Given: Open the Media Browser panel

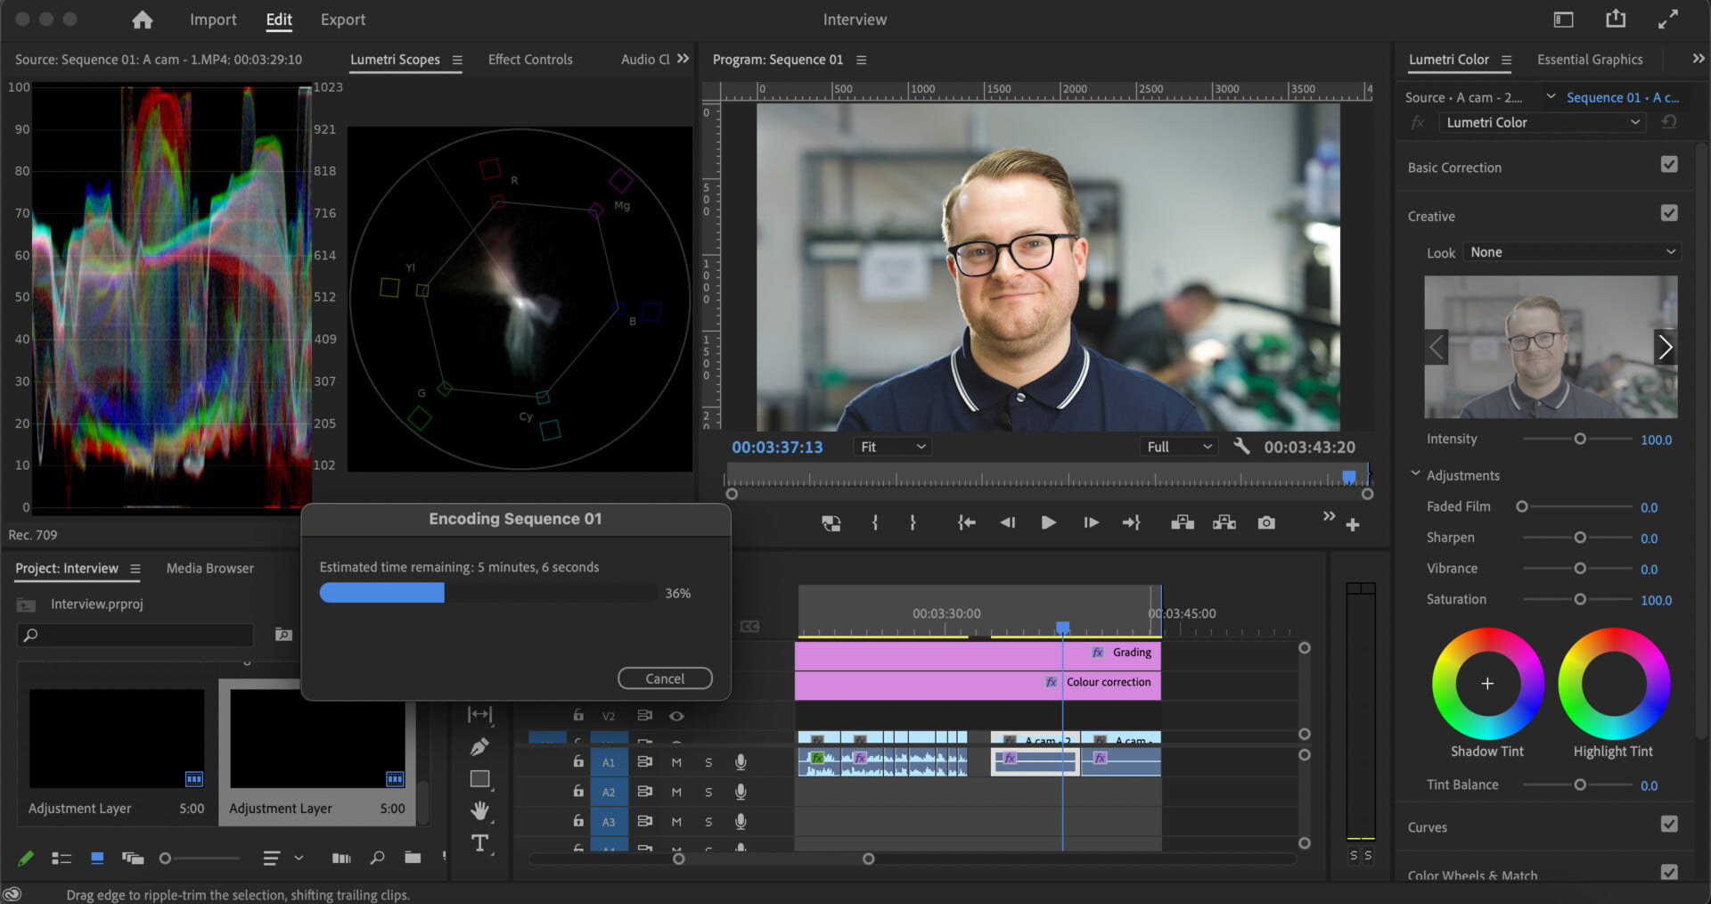Looking at the screenshot, I should tap(209, 568).
